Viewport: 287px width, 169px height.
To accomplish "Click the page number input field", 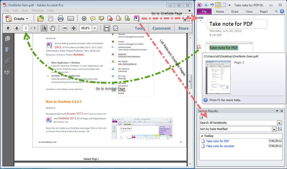I will click(x=25, y=28).
